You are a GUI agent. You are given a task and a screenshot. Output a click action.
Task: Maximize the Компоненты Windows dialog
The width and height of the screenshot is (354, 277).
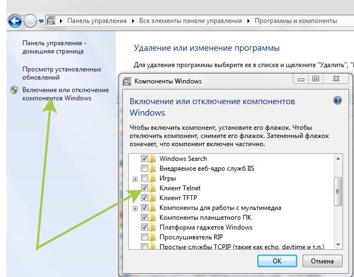click(316, 79)
